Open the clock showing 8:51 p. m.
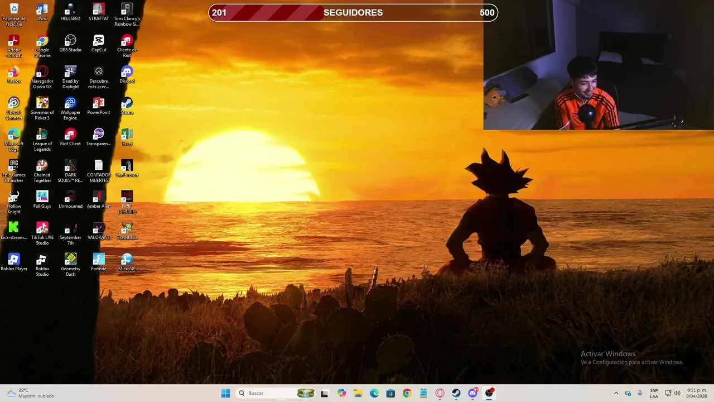714x402 pixels. 697,393
